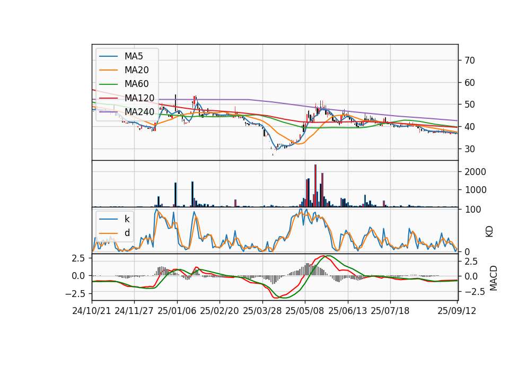Viewport: 509px width, 366px height.
Task: Click the 1000 volume axis label
Action: point(475,190)
